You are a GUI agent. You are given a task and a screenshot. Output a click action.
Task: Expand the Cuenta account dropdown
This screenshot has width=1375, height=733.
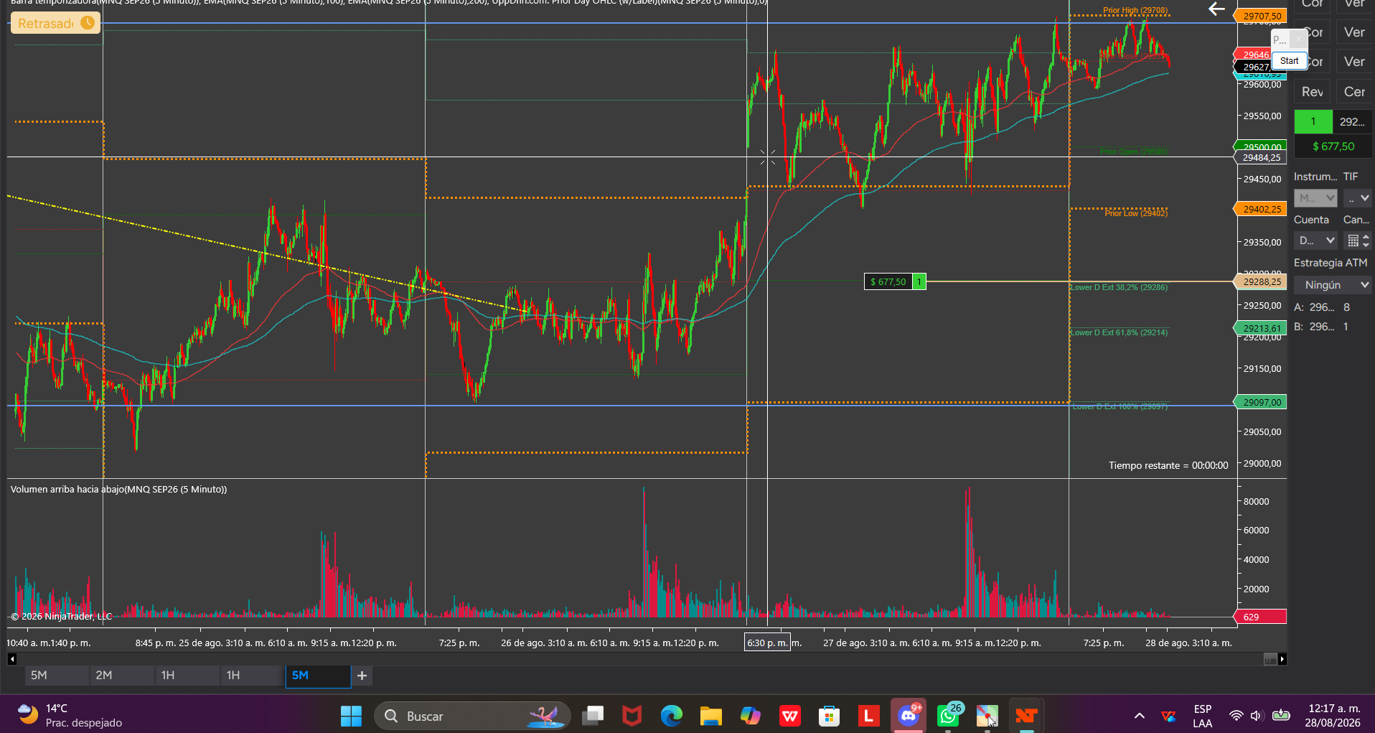pos(1315,241)
